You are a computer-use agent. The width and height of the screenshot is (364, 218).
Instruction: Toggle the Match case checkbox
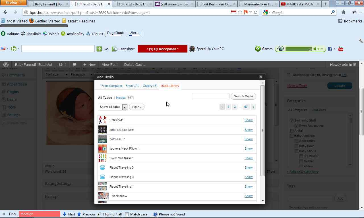click(127, 214)
